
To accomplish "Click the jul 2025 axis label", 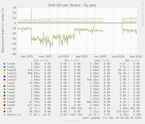I will click(x=63, y=57).
